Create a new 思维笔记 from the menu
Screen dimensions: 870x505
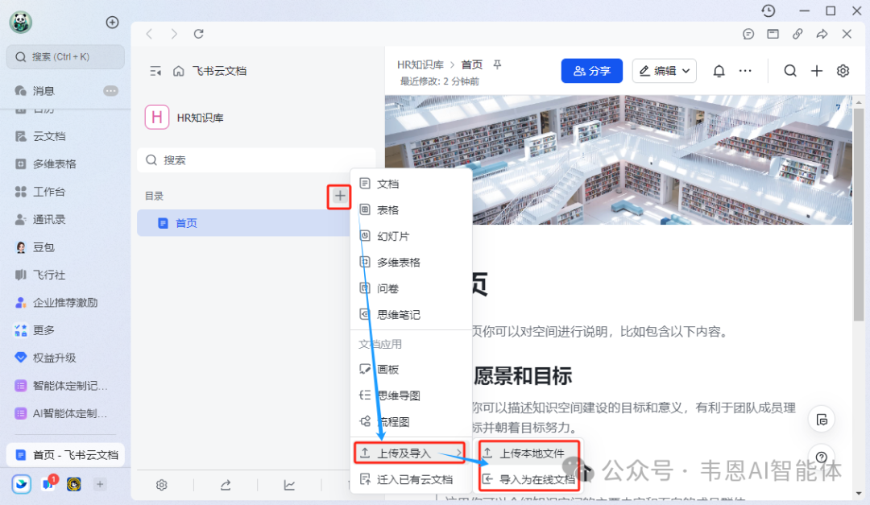point(411,315)
